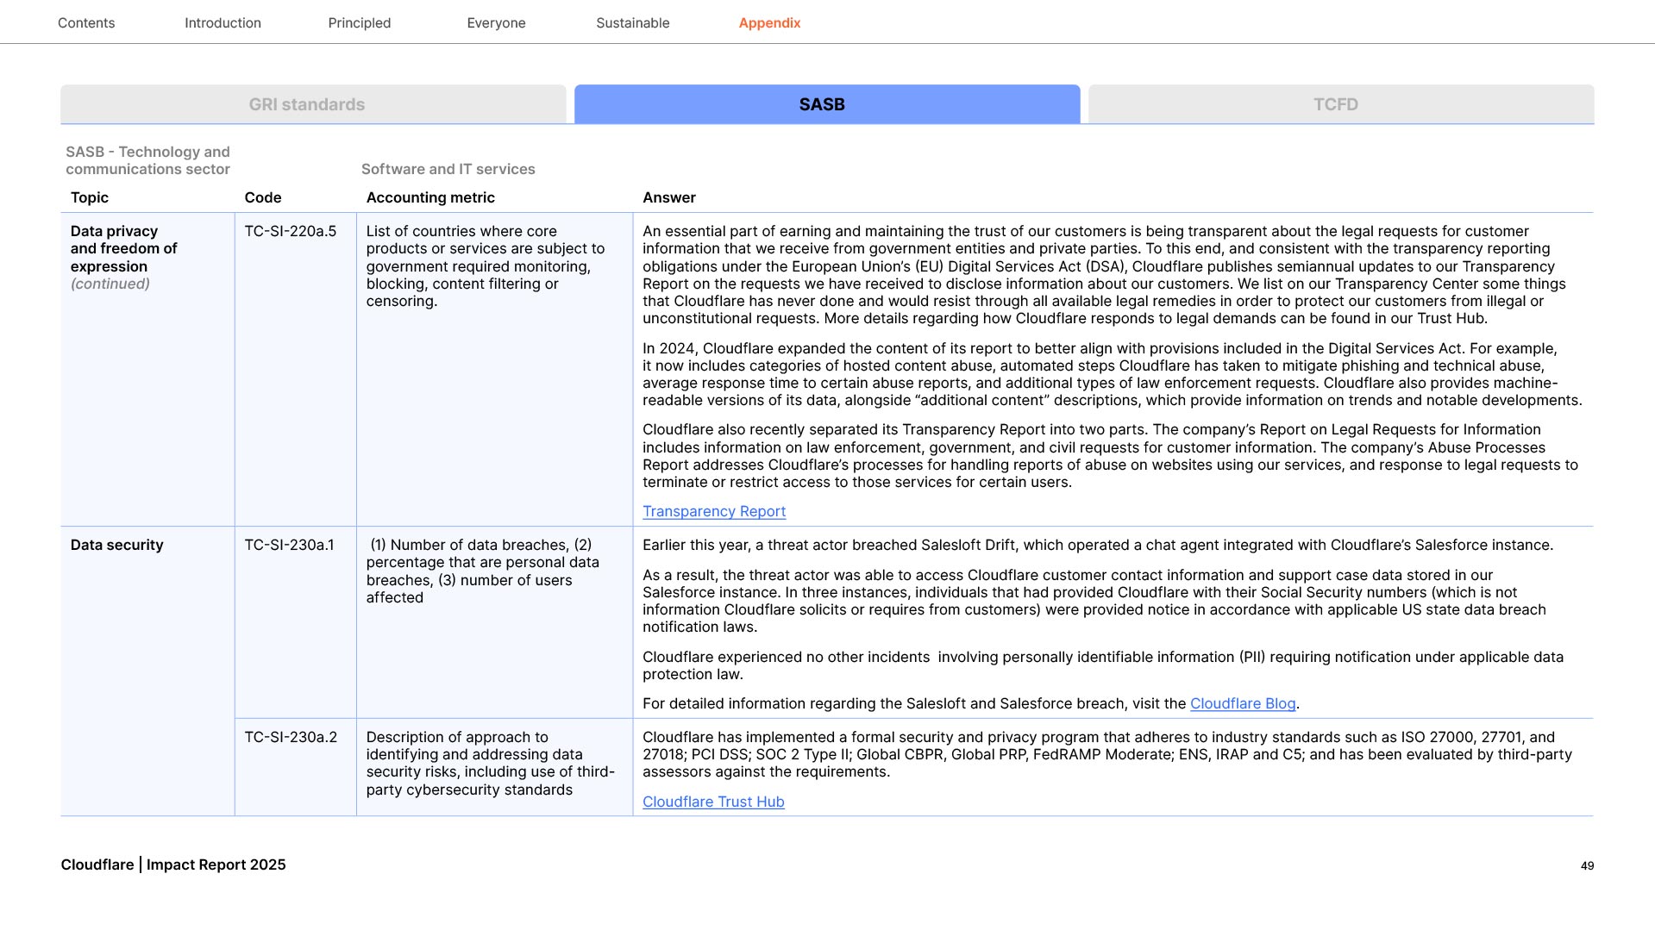Click the code TC-SI-230a.2
This screenshot has height=930, width=1655.
pyautogui.click(x=291, y=737)
